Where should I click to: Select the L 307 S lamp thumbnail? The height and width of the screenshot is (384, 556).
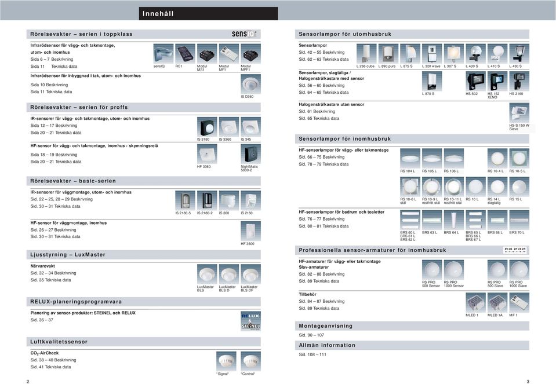(454, 54)
